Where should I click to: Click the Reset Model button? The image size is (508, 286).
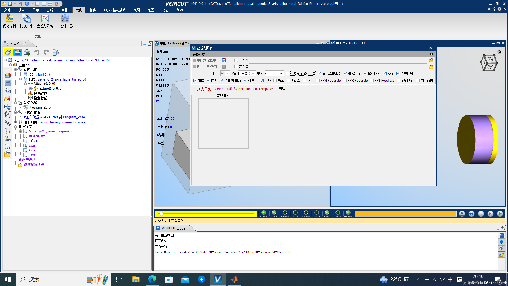point(462,214)
